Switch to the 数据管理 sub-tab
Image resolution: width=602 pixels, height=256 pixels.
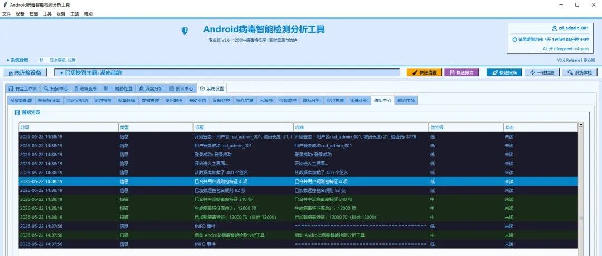tap(150, 101)
